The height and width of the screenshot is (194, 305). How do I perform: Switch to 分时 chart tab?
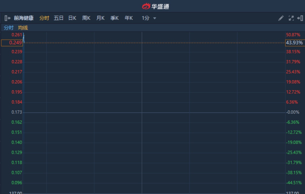point(44,18)
